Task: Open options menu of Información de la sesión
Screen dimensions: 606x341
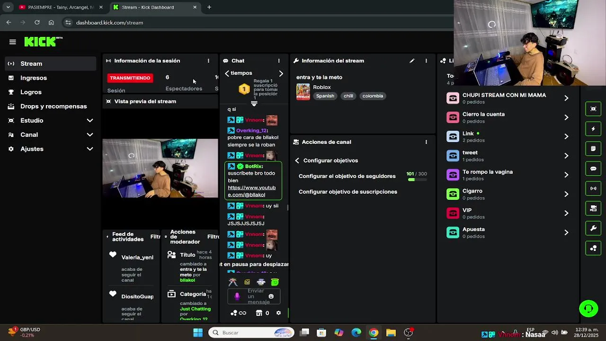Action: pyautogui.click(x=208, y=61)
